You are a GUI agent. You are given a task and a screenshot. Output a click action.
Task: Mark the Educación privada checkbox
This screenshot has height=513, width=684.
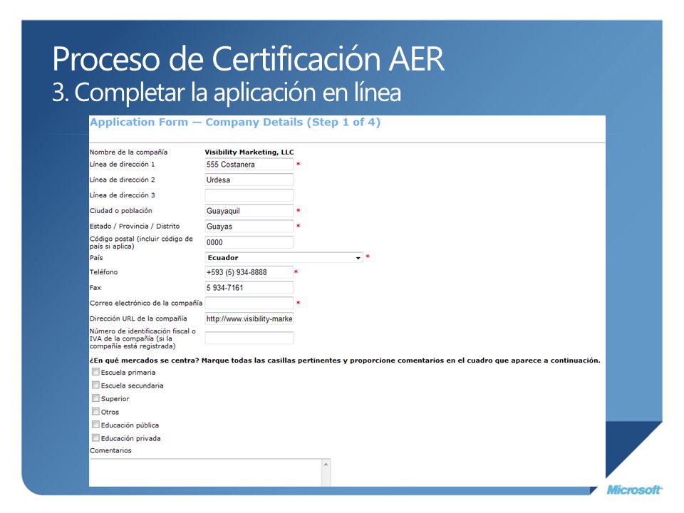coord(95,437)
